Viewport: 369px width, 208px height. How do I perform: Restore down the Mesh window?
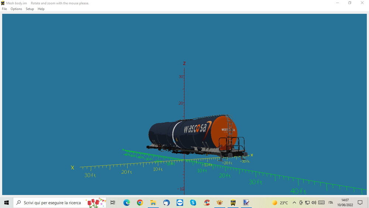350,3
